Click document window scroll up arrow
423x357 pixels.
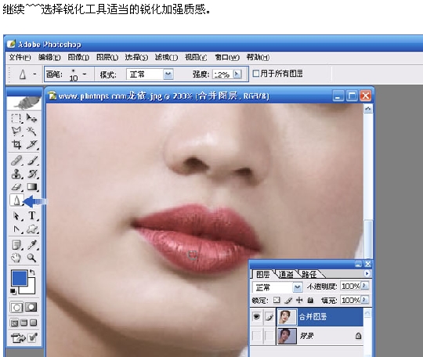tap(368, 109)
